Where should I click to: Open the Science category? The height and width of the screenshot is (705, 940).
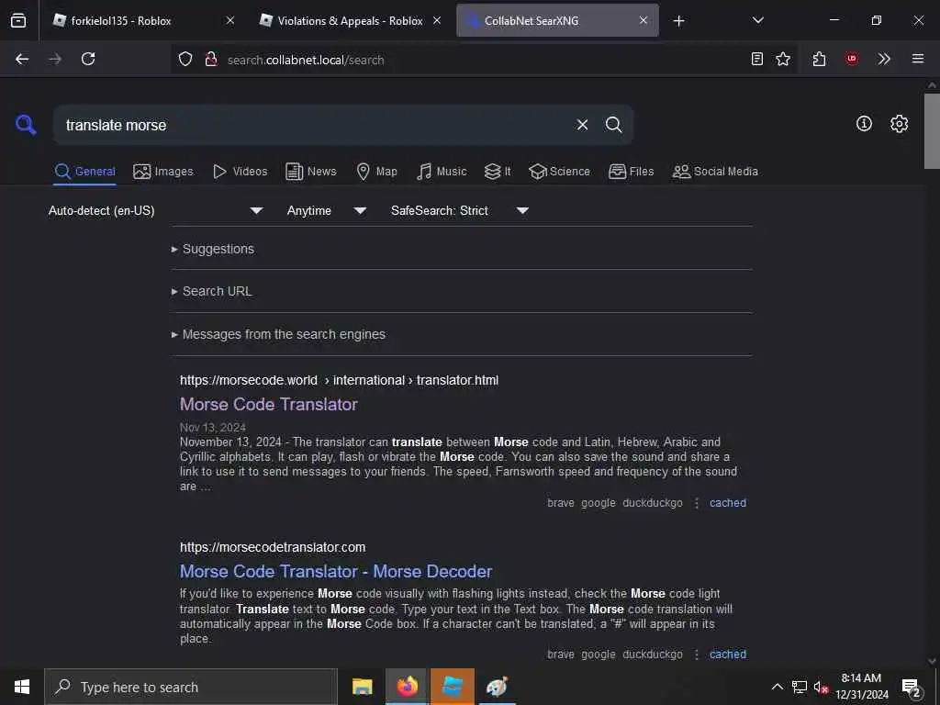coord(559,172)
